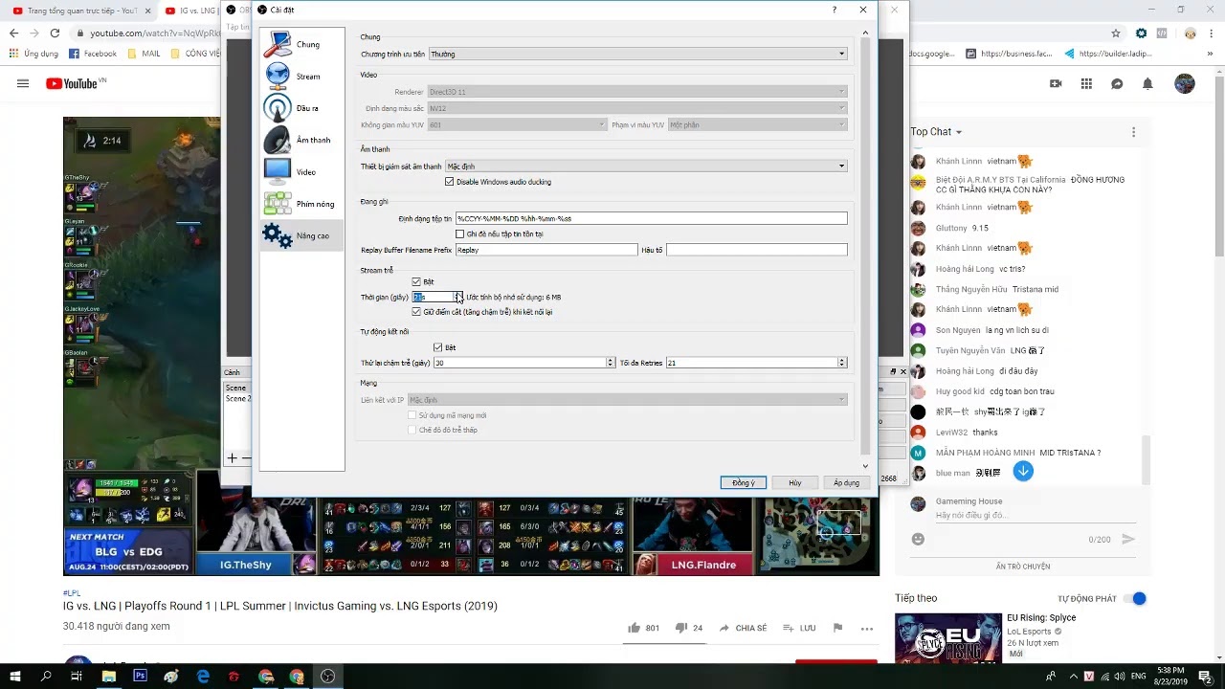Viewport: 1225px width, 689px height.
Task: Click the CHIA SẺ share button
Action: coord(743,628)
